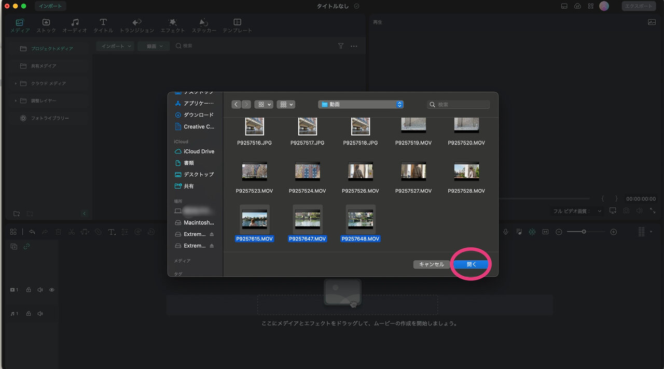Expand クラウド メディア folder

[x=16, y=83]
